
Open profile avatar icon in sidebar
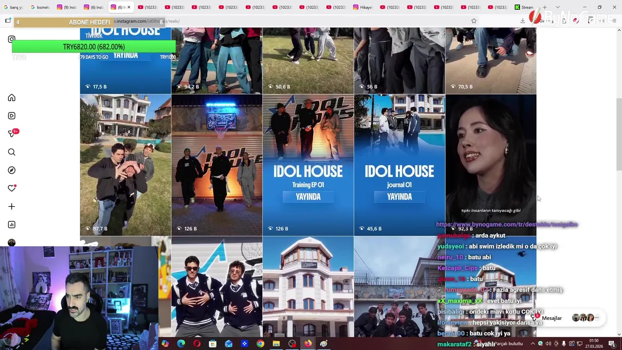pos(12,242)
